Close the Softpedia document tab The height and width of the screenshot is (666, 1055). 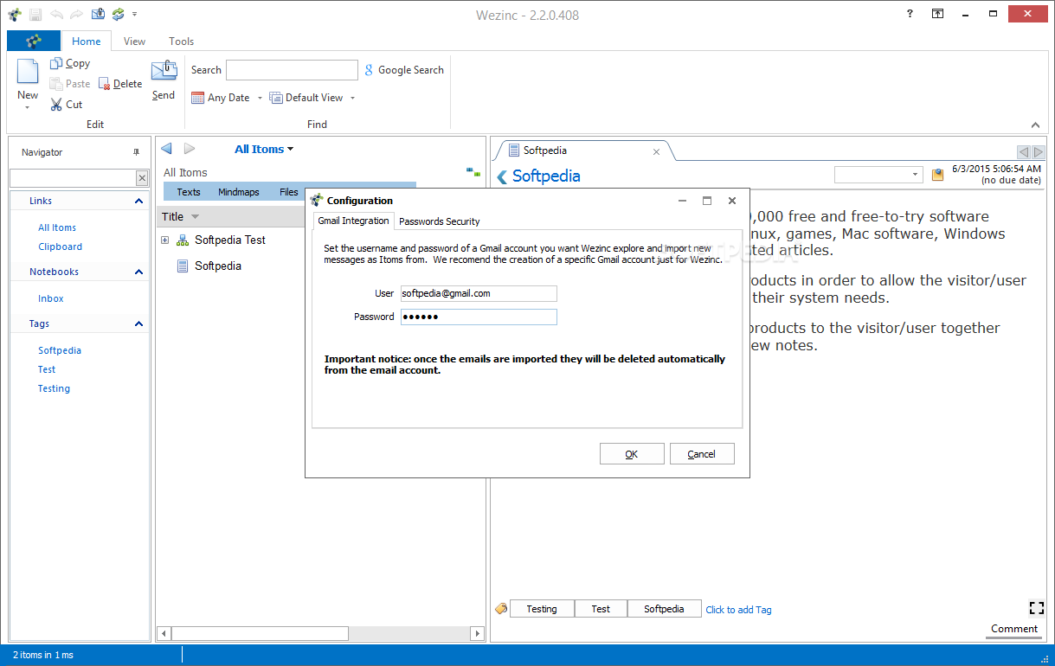[656, 151]
